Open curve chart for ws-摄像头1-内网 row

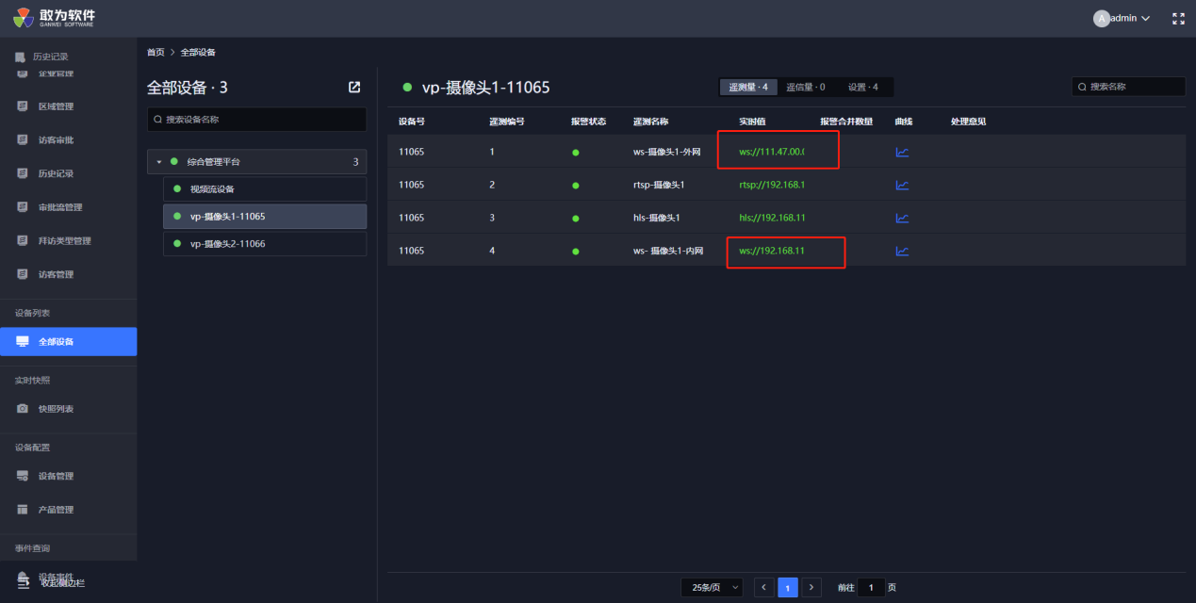click(x=902, y=251)
